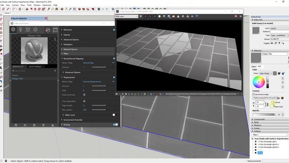289x163 pixels.
Task: Click the frame buffer save image icon
Action: tap(169, 16)
